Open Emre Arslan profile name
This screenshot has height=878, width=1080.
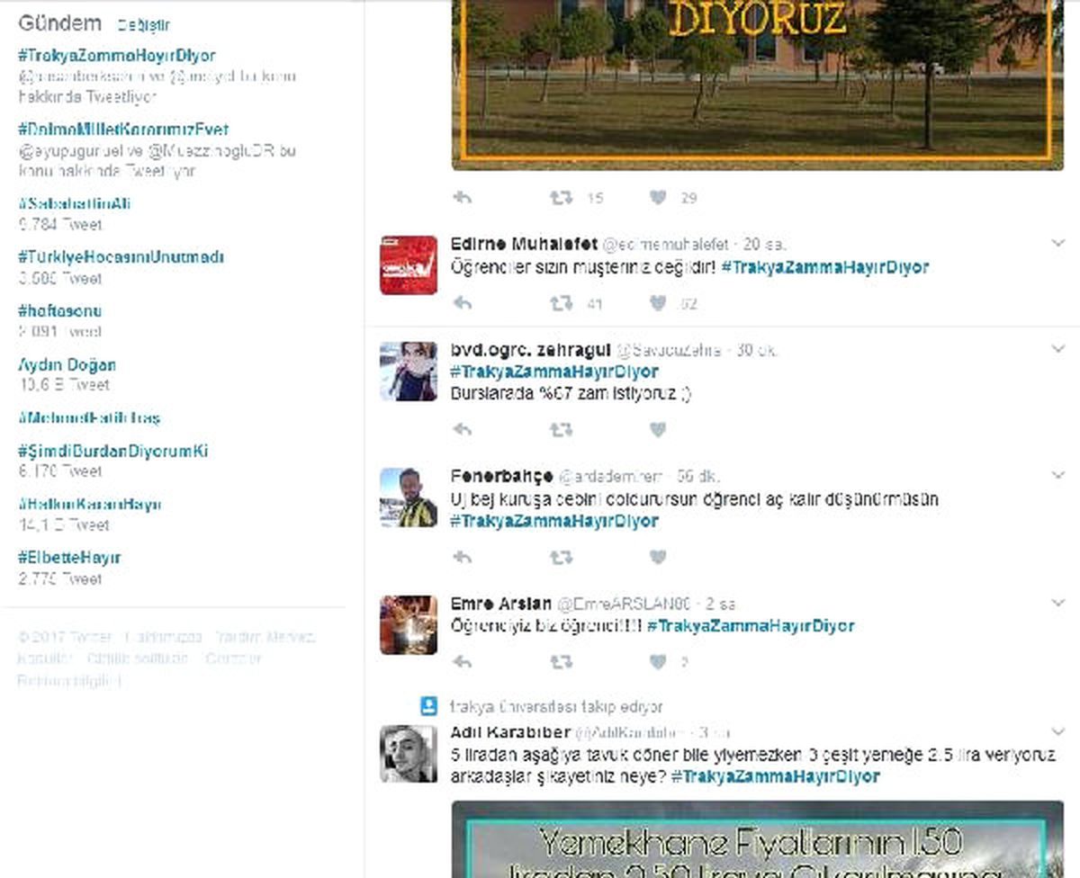tap(501, 604)
